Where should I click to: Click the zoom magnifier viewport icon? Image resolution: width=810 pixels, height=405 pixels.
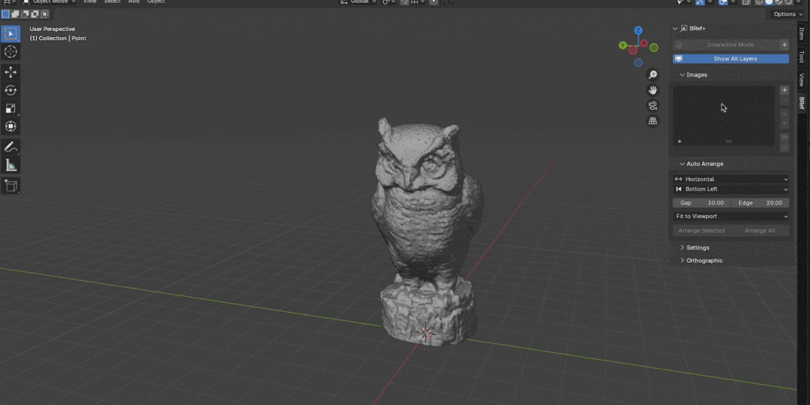coord(653,75)
